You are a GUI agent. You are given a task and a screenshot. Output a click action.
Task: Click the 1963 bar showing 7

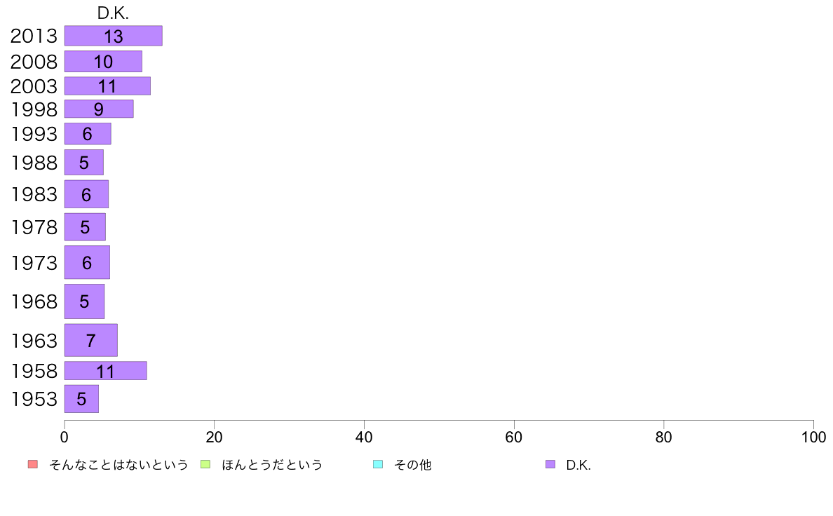point(91,340)
